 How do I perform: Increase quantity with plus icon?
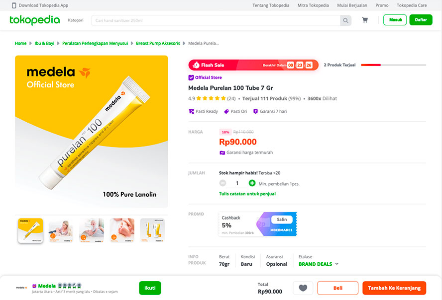pos(252,183)
